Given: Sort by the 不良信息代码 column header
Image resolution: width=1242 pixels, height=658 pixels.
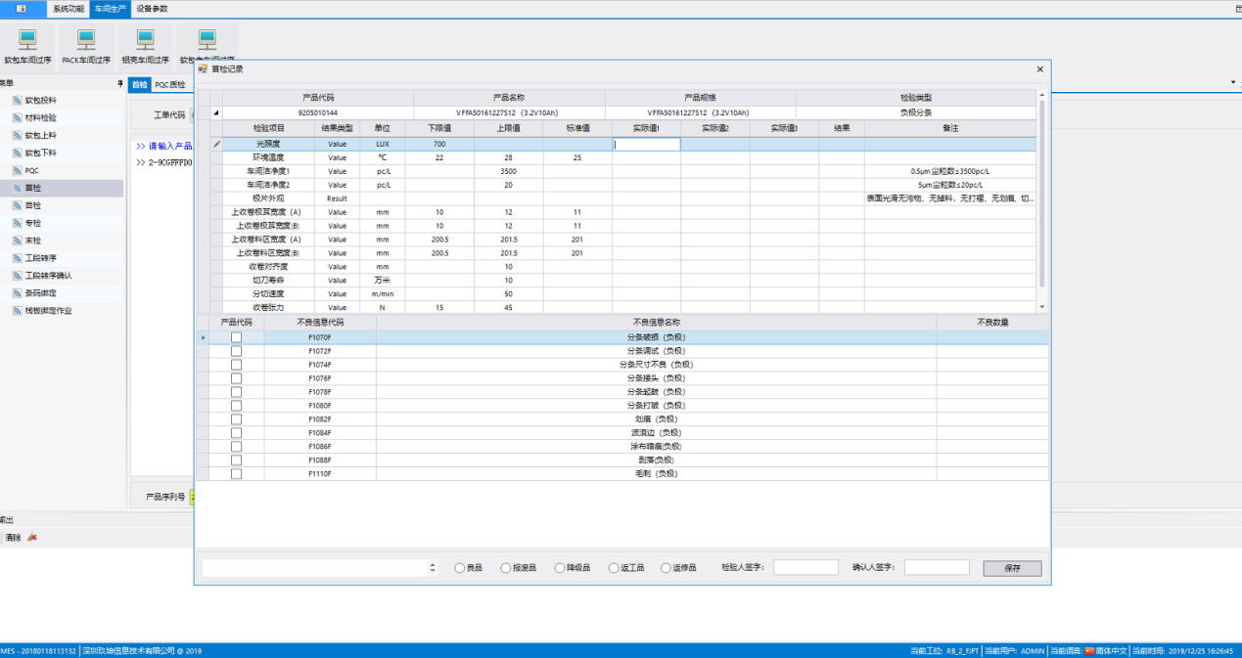Looking at the screenshot, I should click(x=320, y=322).
